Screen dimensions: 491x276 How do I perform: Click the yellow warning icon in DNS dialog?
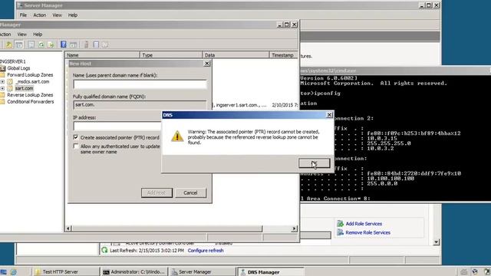click(177, 136)
